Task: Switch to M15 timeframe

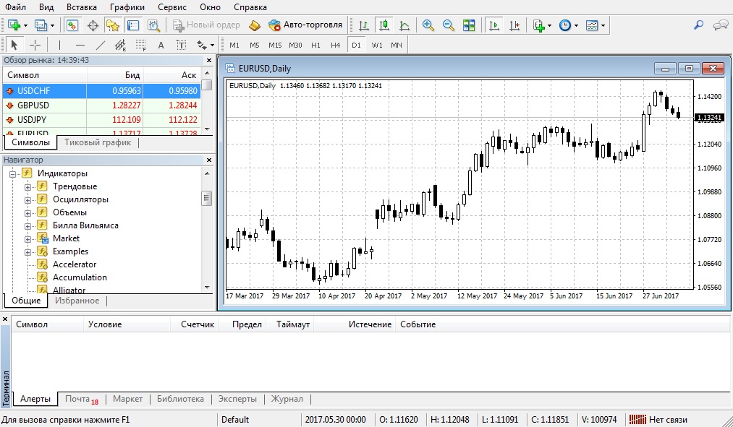Action: click(x=275, y=46)
